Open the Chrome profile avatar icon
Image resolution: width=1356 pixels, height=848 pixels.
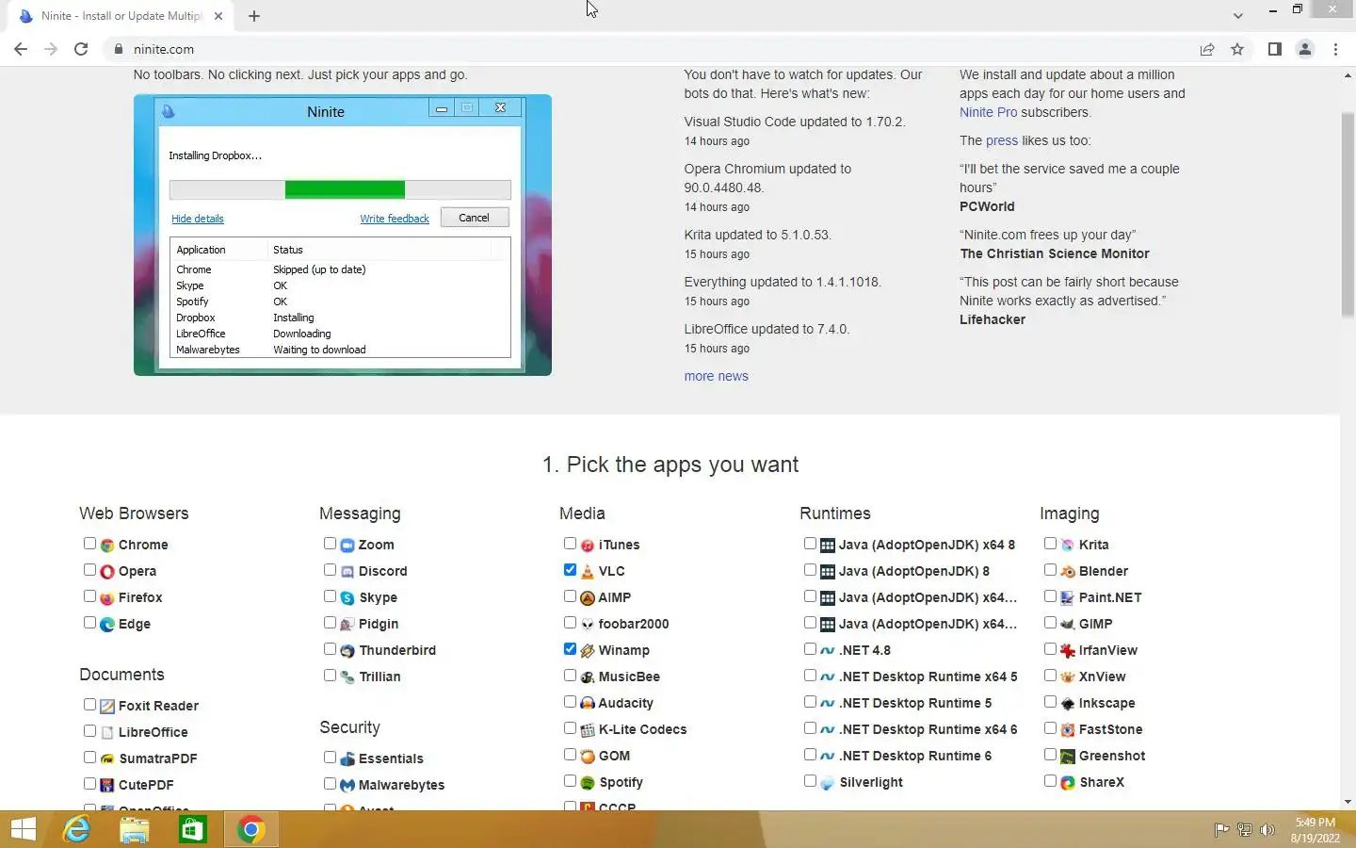coord(1305,49)
